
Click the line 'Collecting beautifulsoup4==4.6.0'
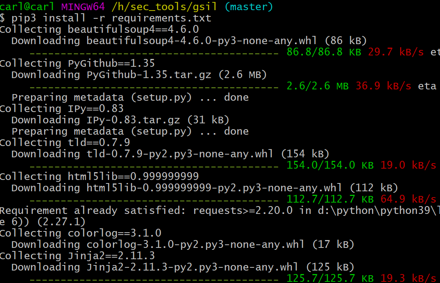pyautogui.click(x=99, y=29)
